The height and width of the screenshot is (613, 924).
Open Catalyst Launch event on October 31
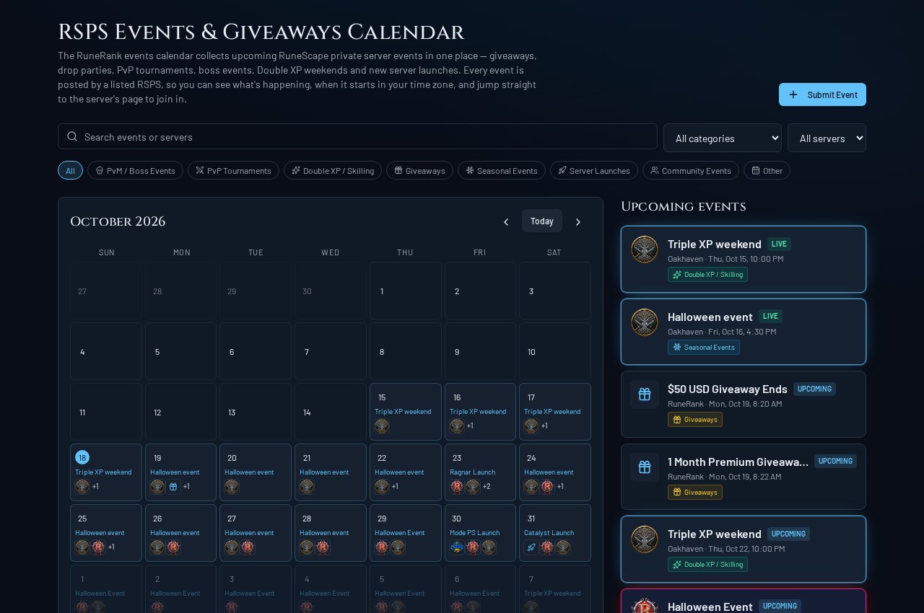[x=549, y=532]
